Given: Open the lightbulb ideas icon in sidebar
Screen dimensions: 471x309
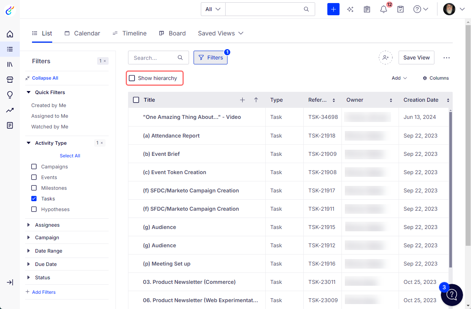Looking at the screenshot, I should [x=10, y=95].
